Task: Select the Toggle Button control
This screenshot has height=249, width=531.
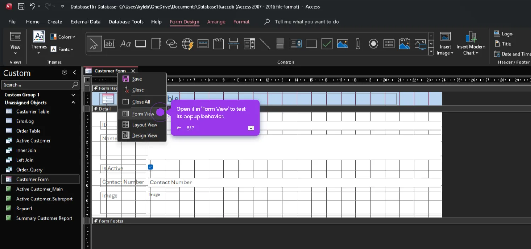Action: coord(280,44)
